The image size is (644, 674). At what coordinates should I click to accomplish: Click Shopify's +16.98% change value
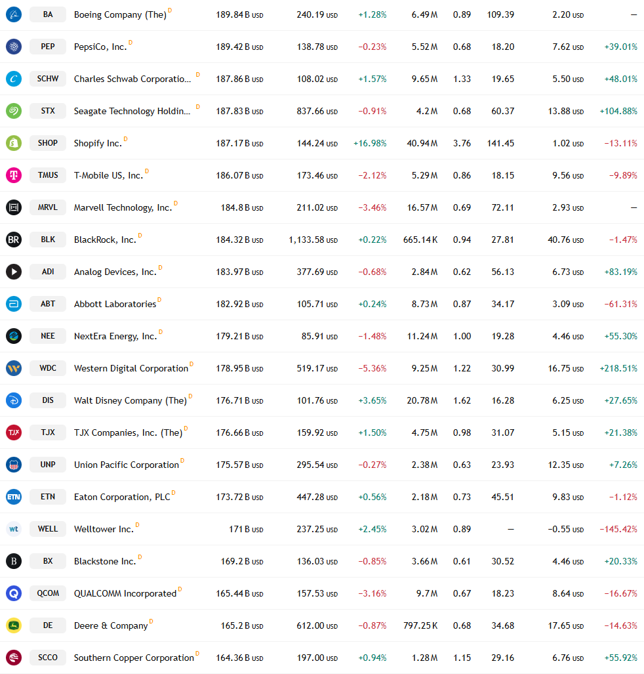pos(370,143)
